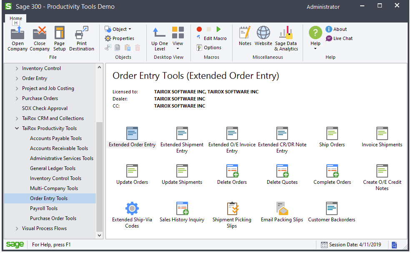
Task: Collapse the TaiRox Productivity Tools node
Action: [x=17, y=128]
